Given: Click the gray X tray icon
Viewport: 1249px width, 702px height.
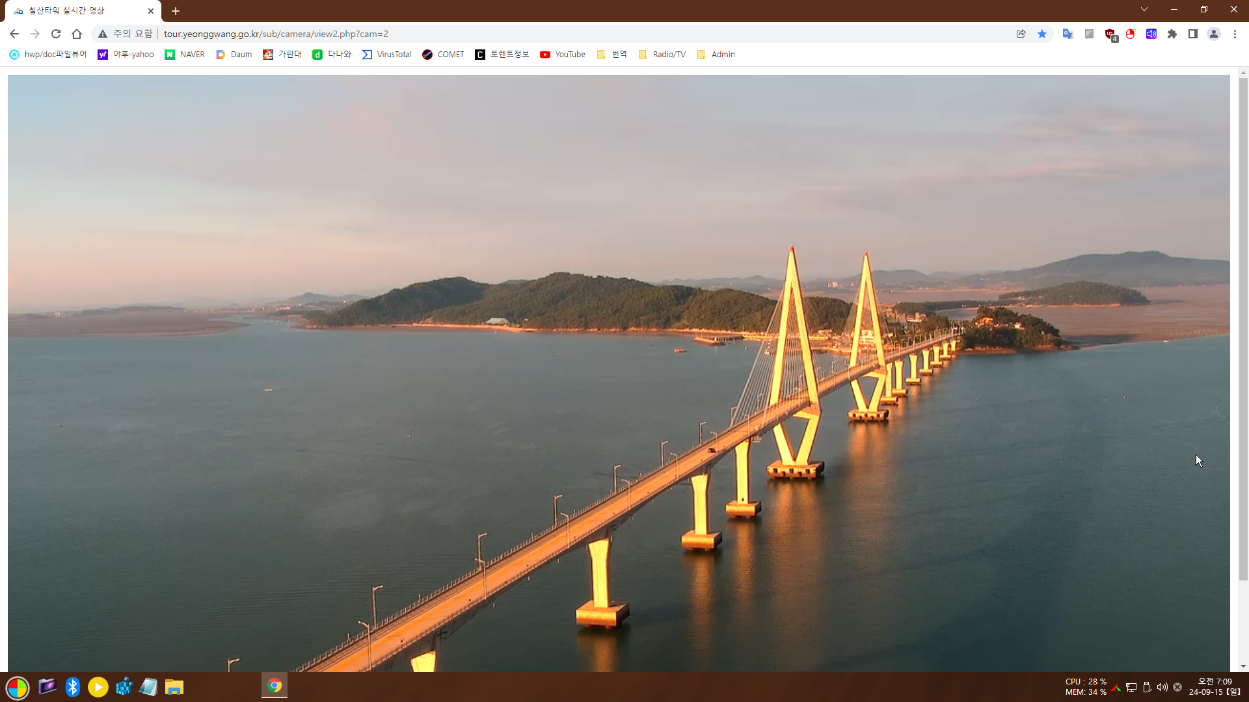Looking at the screenshot, I should [x=1177, y=687].
